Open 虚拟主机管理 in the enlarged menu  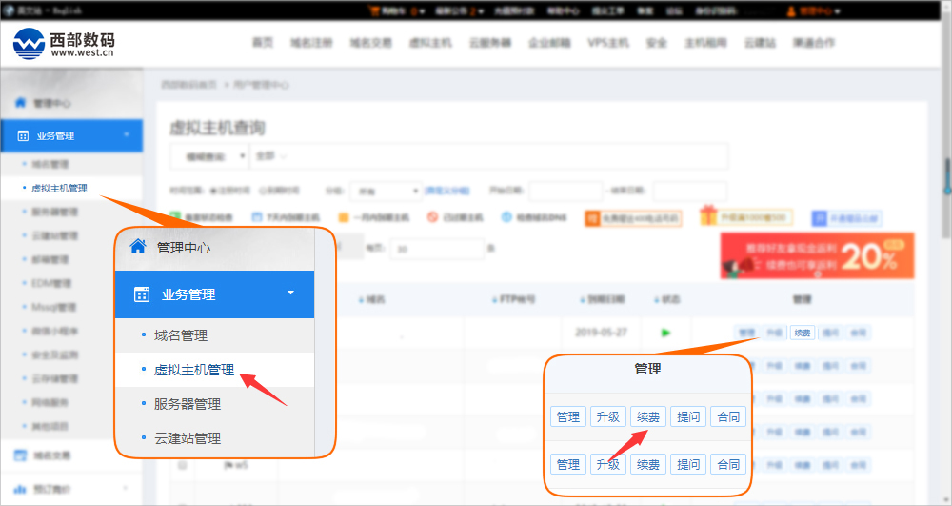coord(194,370)
